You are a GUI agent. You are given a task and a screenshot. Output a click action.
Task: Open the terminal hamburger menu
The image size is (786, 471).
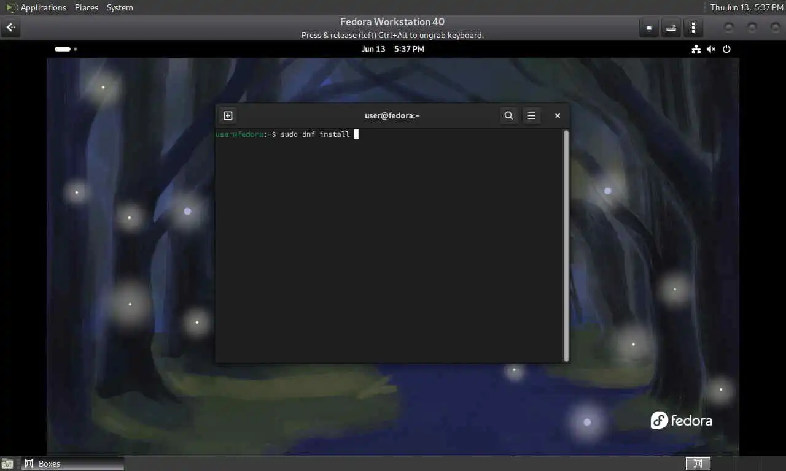click(532, 115)
